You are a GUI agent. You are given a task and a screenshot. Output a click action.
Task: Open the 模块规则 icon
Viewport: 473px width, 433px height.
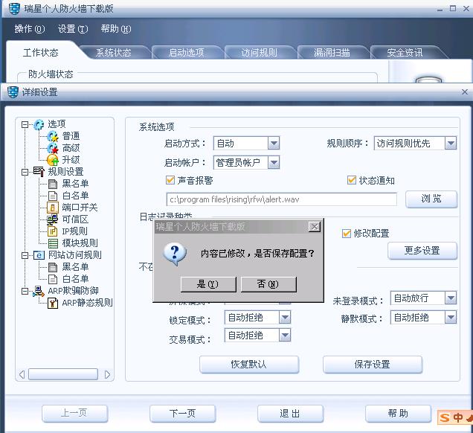[x=53, y=243]
